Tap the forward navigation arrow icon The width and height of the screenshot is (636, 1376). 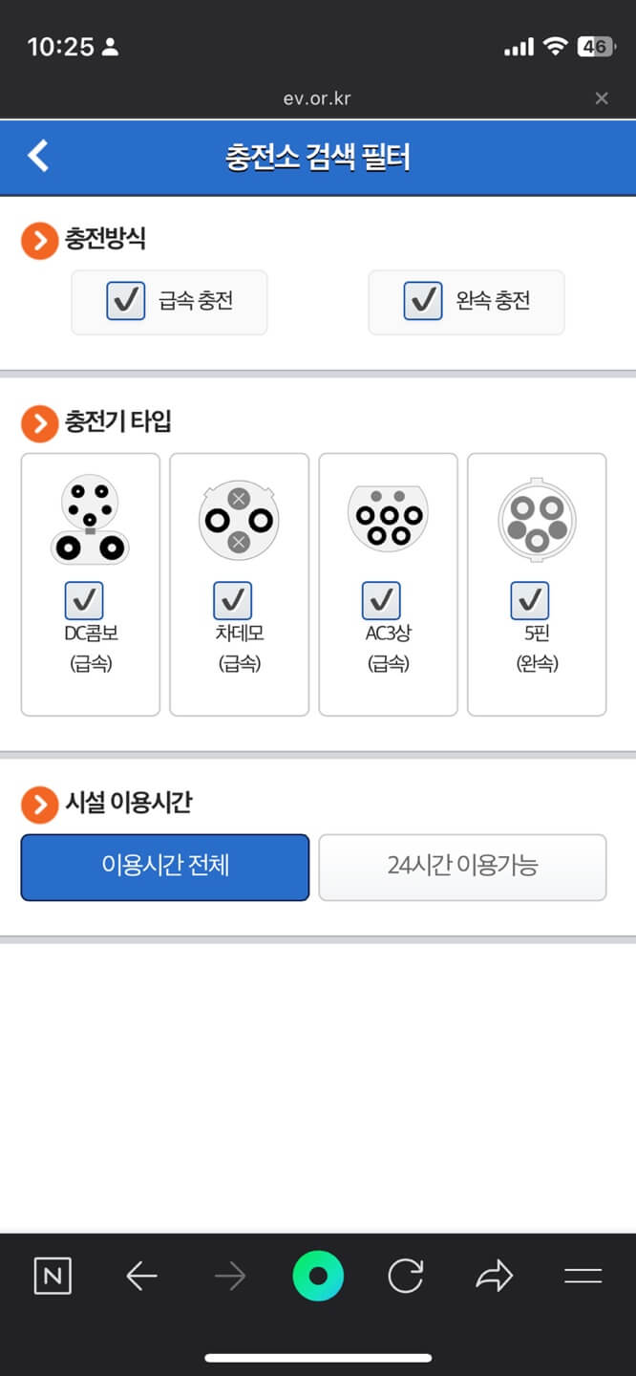tap(229, 1275)
